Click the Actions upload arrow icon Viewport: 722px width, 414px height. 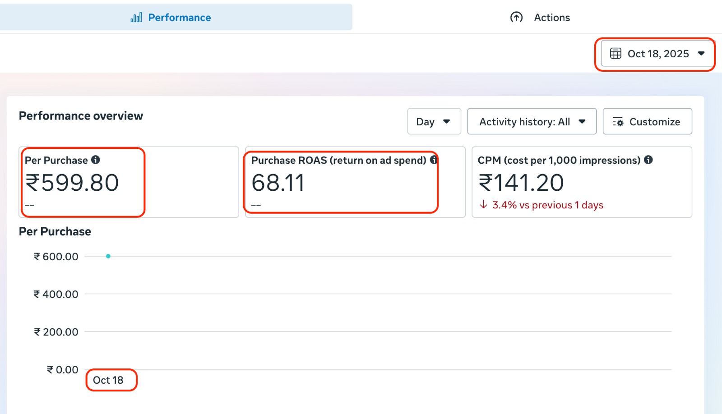516,17
